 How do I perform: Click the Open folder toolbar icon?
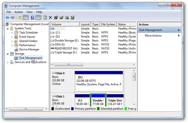(x=62, y=18)
